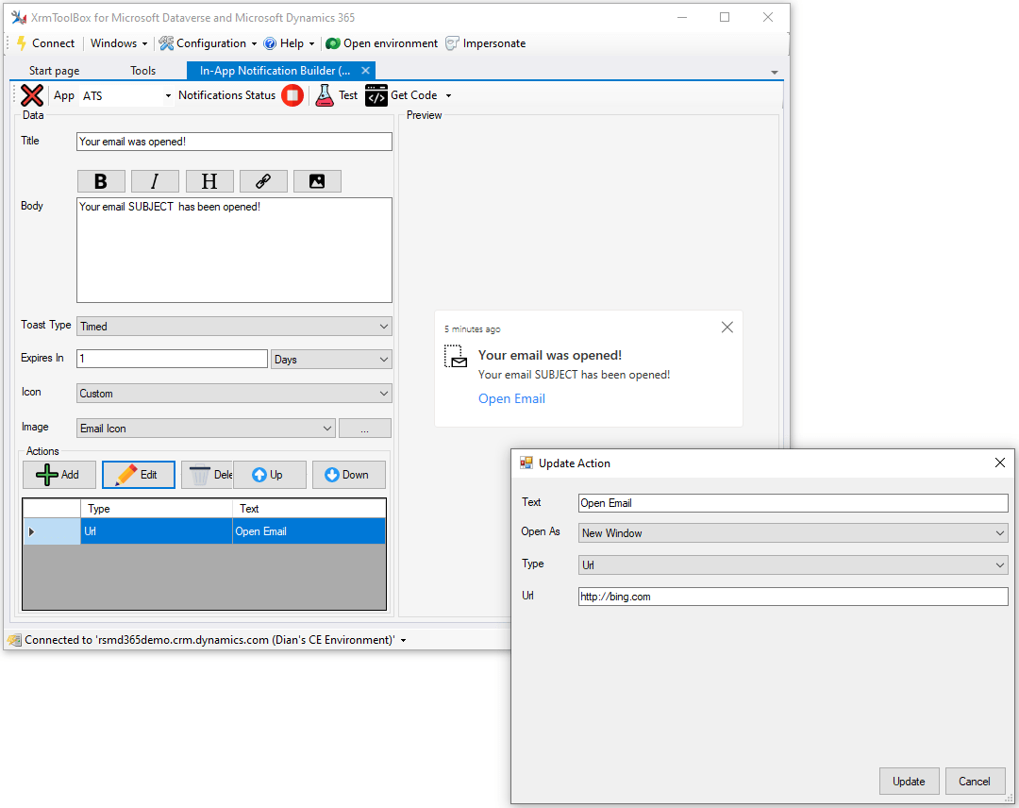Click the envelope icon in preview
Viewport: 1019px width, 808px height.
pos(456,356)
